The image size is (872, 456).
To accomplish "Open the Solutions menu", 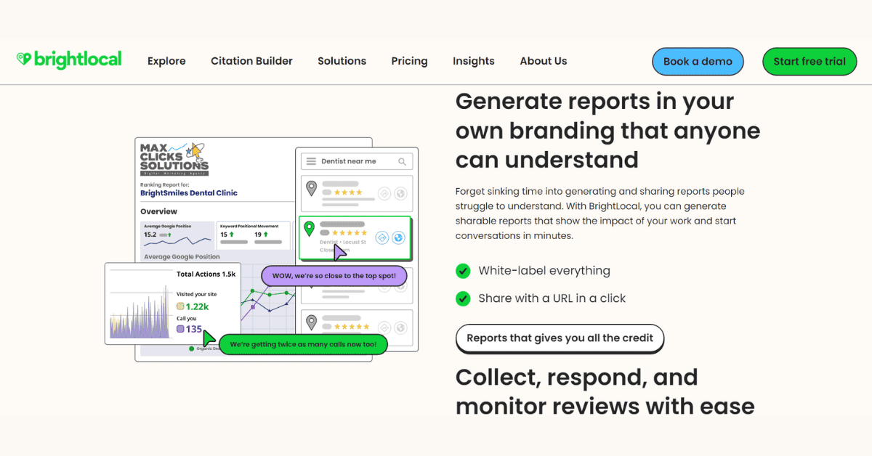I will click(342, 61).
